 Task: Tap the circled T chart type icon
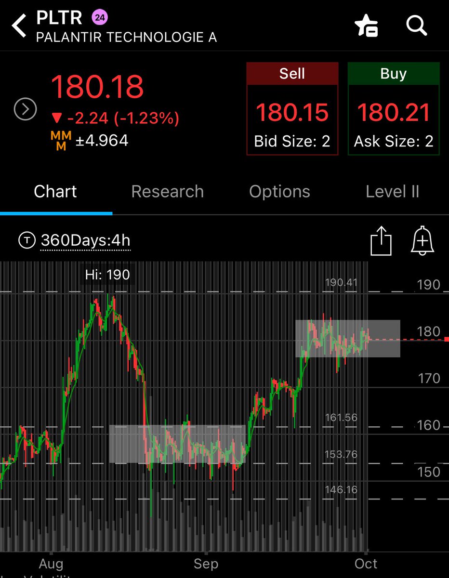pos(26,240)
